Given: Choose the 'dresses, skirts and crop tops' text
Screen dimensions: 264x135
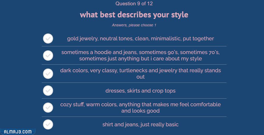Looking at the screenshot, I should coord(140,91).
